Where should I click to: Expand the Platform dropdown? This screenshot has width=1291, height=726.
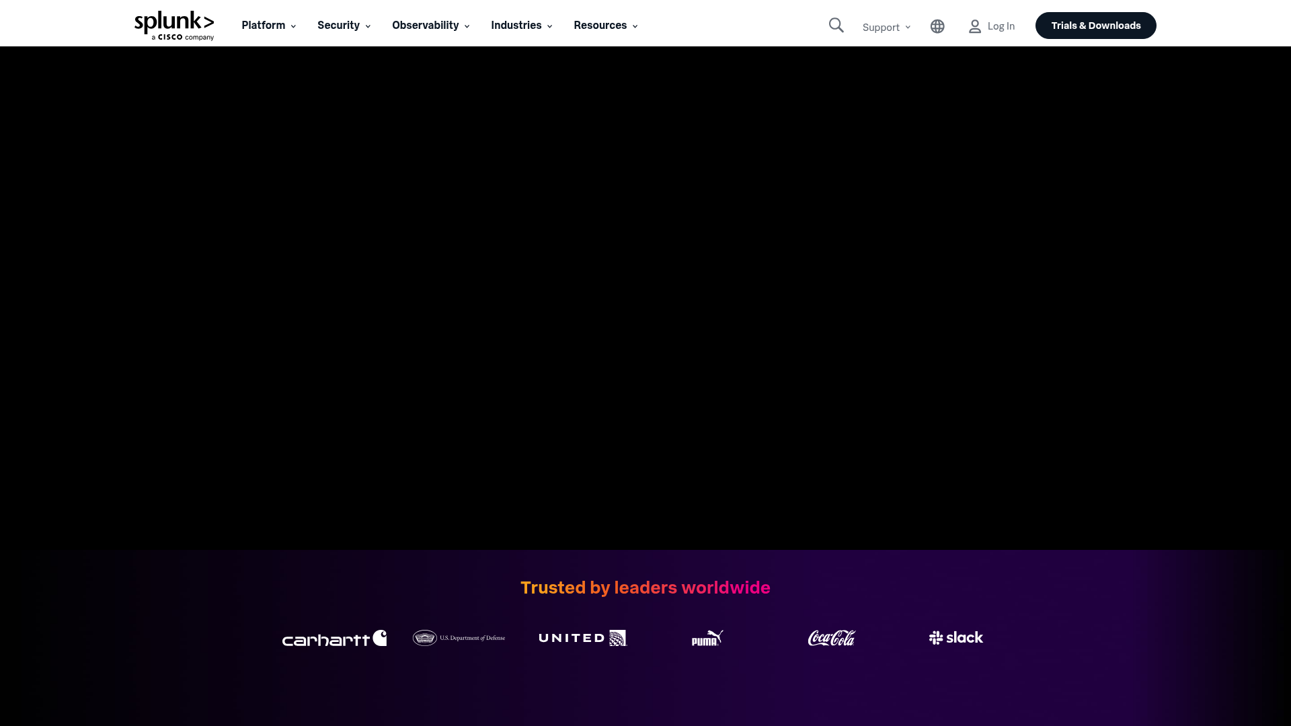click(268, 25)
